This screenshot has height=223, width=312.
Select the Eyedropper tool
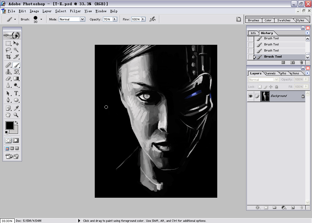[x=16, y=108]
